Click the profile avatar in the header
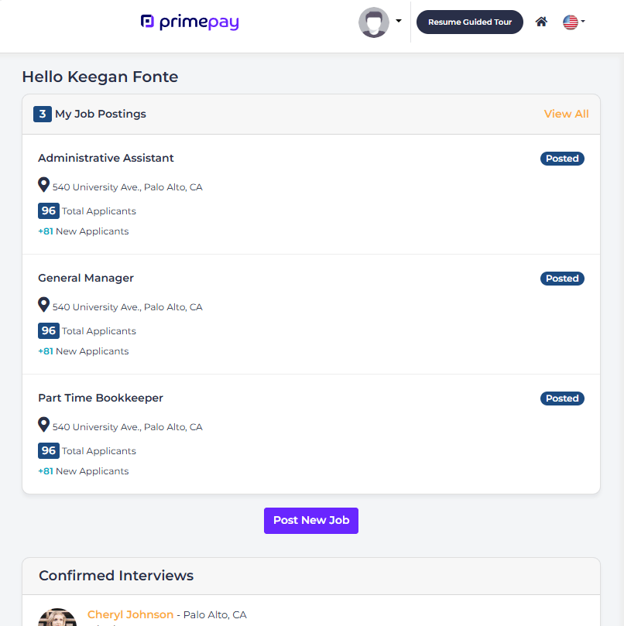The height and width of the screenshot is (626, 624). click(x=374, y=22)
